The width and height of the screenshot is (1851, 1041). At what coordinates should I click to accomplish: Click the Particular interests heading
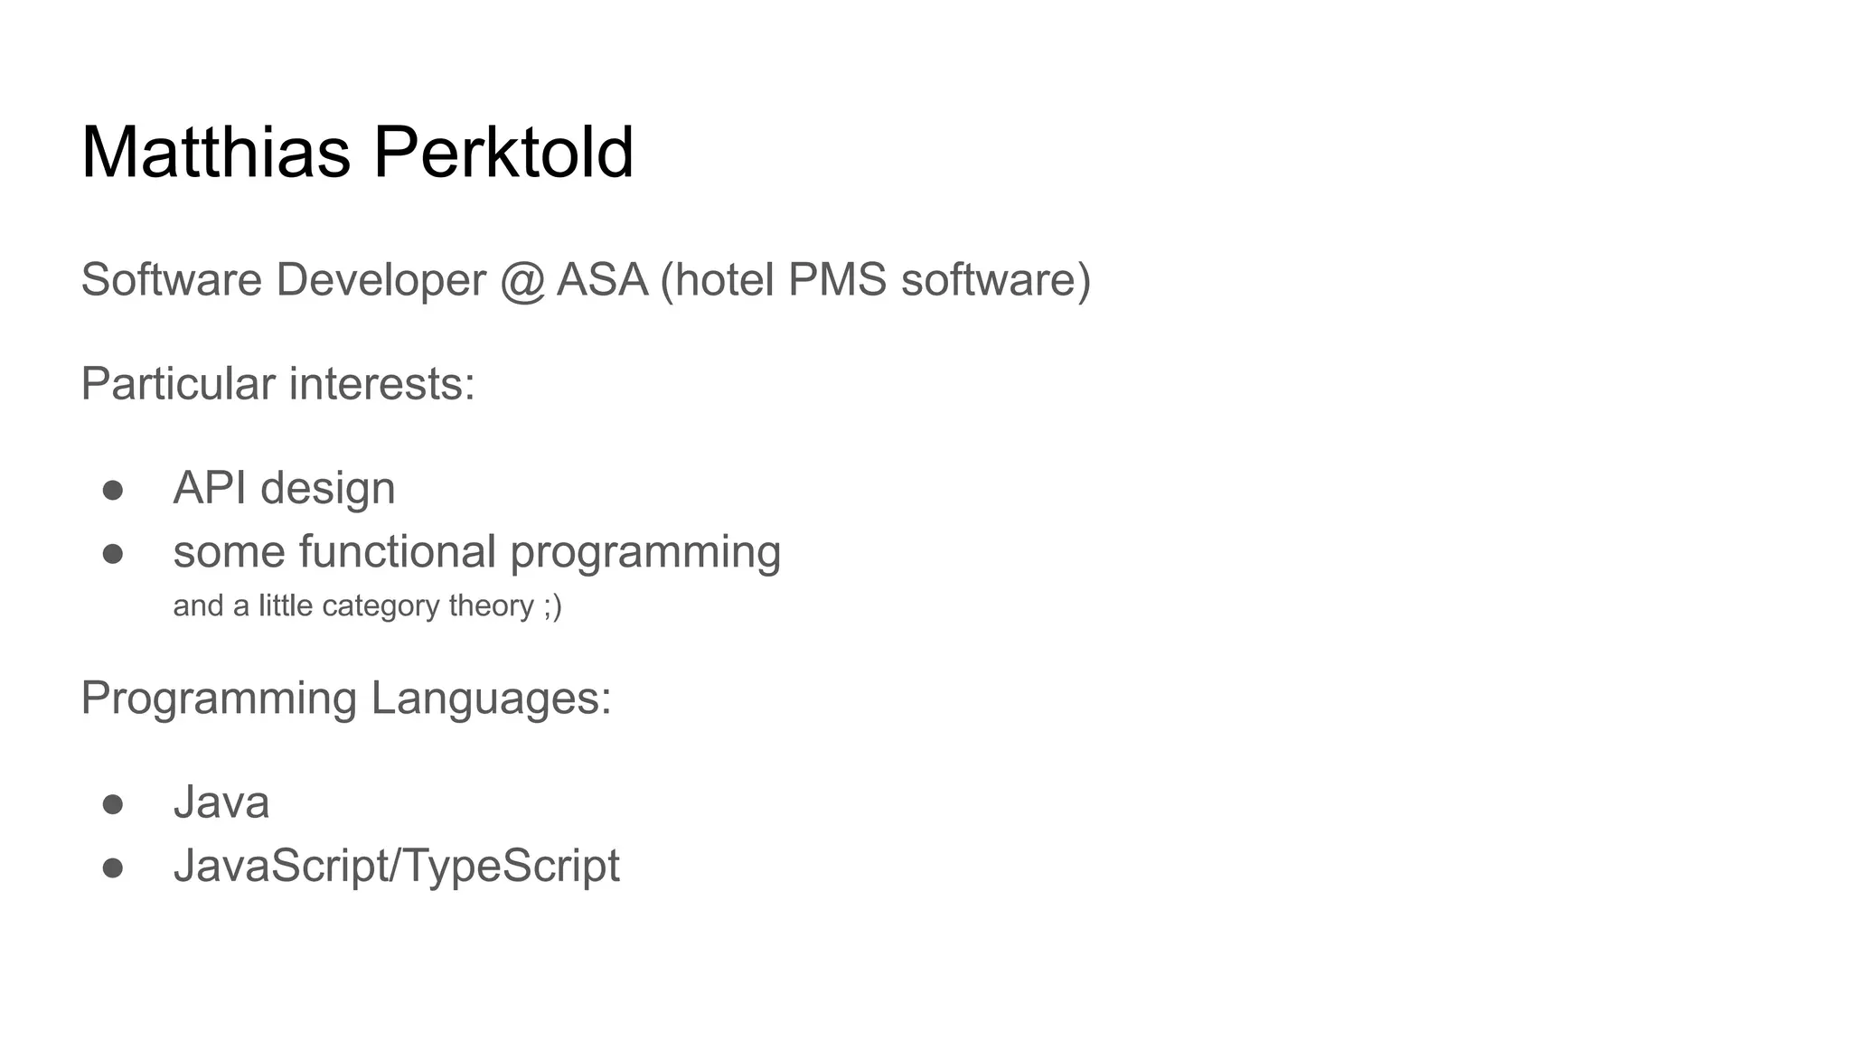277,384
